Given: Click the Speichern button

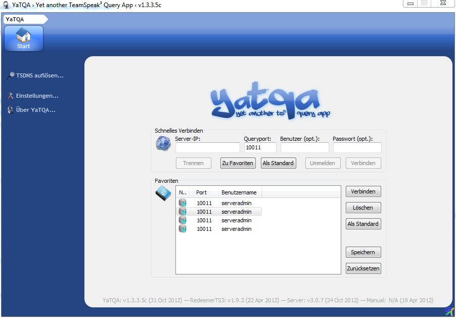Looking at the screenshot, I should 363,252.
